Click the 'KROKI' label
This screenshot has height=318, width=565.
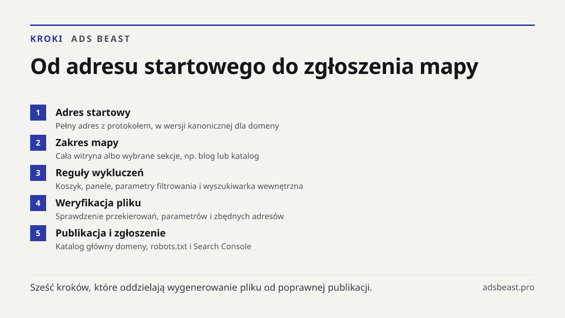(47, 39)
